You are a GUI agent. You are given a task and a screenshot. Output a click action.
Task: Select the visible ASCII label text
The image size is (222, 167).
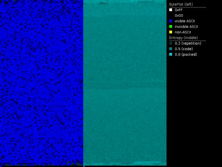(x=185, y=21)
